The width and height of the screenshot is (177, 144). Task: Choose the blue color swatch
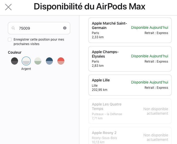tap(49, 61)
